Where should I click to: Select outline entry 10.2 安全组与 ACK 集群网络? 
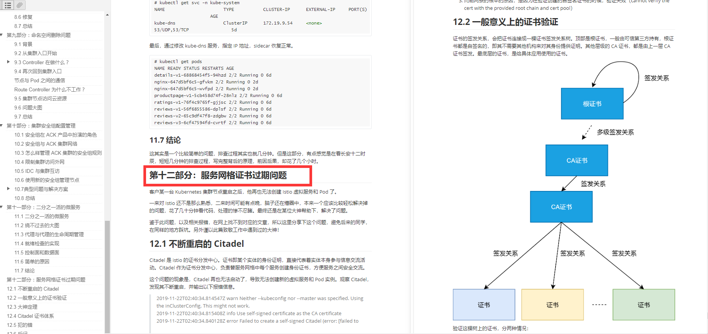click(x=46, y=144)
